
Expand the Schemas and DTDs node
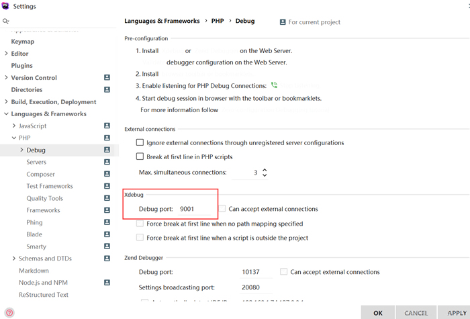coord(14,259)
